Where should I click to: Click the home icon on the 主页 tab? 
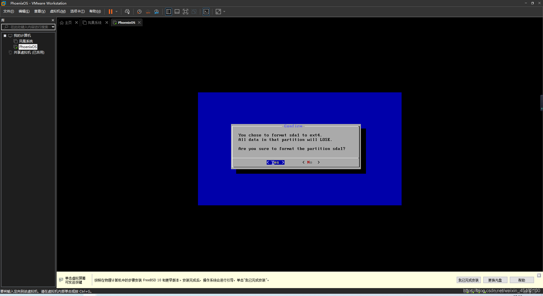click(x=62, y=23)
